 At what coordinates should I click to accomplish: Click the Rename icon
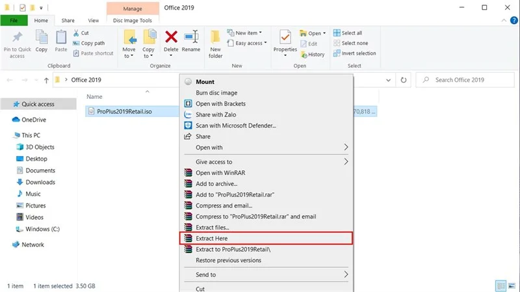click(191, 37)
